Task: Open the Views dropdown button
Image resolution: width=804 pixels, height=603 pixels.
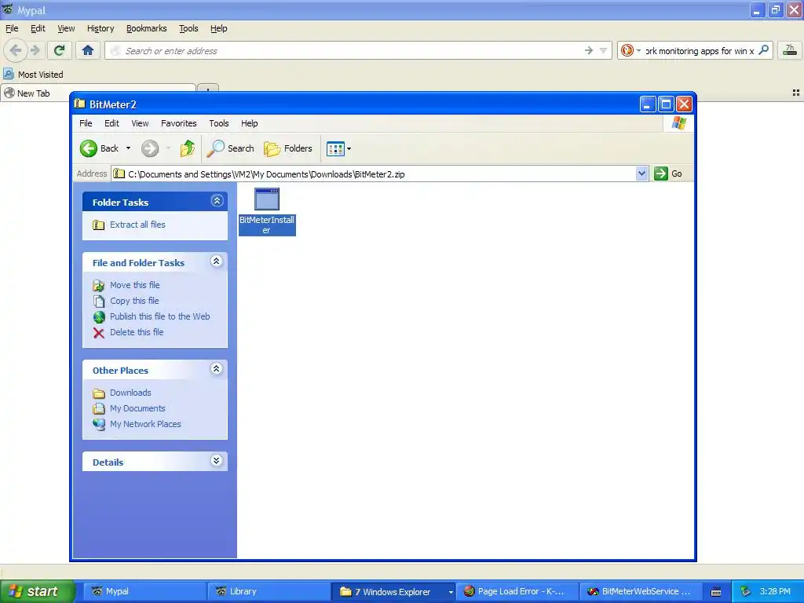Action: coord(338,148)
